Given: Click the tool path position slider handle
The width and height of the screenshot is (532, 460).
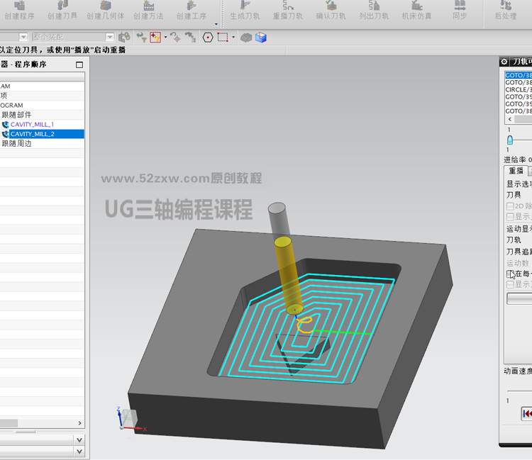Looking at the screenshot, I should (x=510, y=140).
